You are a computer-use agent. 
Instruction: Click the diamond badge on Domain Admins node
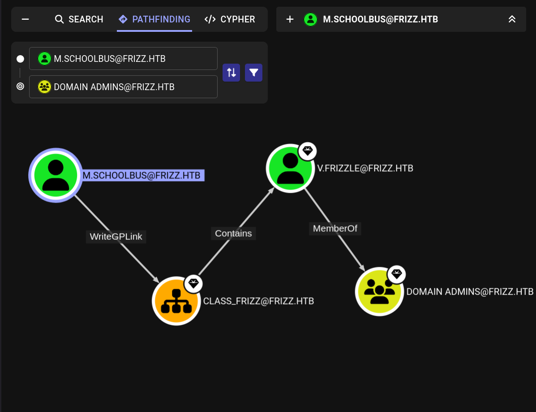[396, 273]
